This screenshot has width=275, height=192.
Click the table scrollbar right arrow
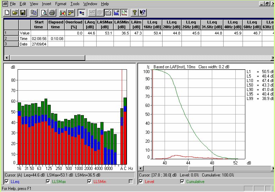(x=273, y=58)
